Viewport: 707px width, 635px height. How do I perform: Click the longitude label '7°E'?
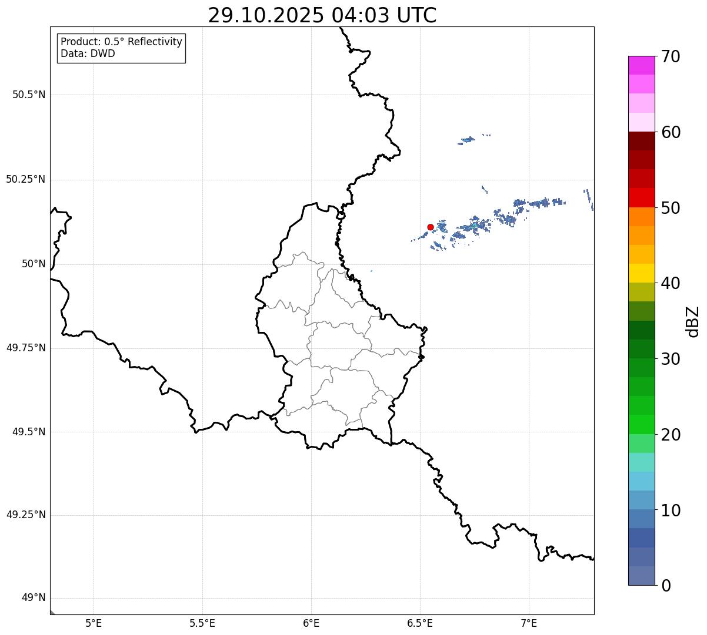(x=529, y=623)
